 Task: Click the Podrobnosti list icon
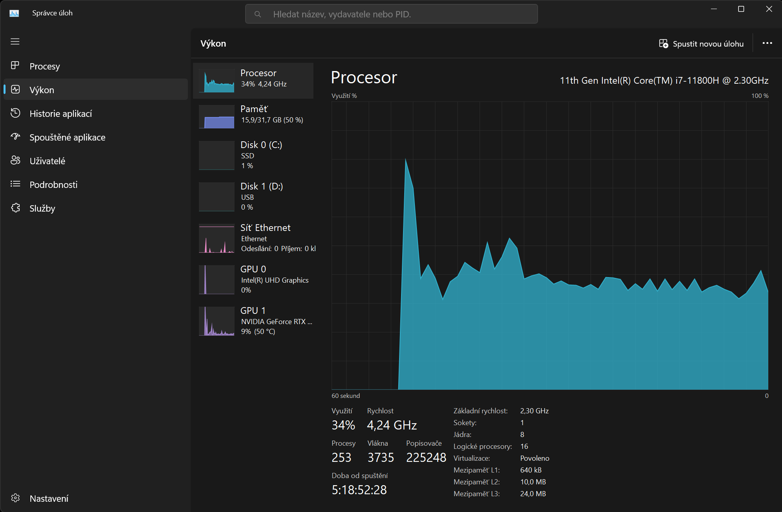coord(15,184)
